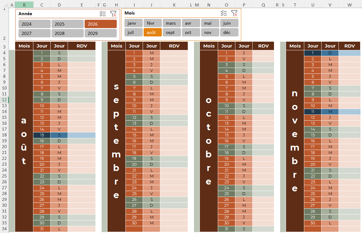The height and width of the screenshot is (233, 362).
Task: Click day 31 in the août table
Action: [x=42, y=229]
